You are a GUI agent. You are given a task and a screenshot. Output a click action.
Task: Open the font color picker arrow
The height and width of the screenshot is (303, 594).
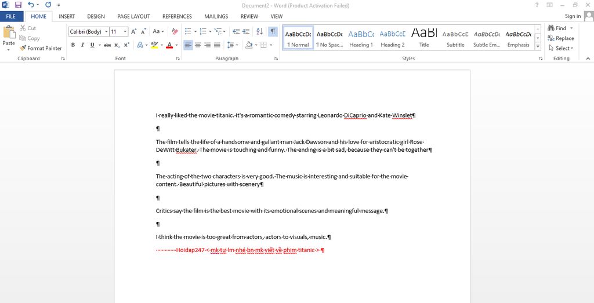(176, 45)
